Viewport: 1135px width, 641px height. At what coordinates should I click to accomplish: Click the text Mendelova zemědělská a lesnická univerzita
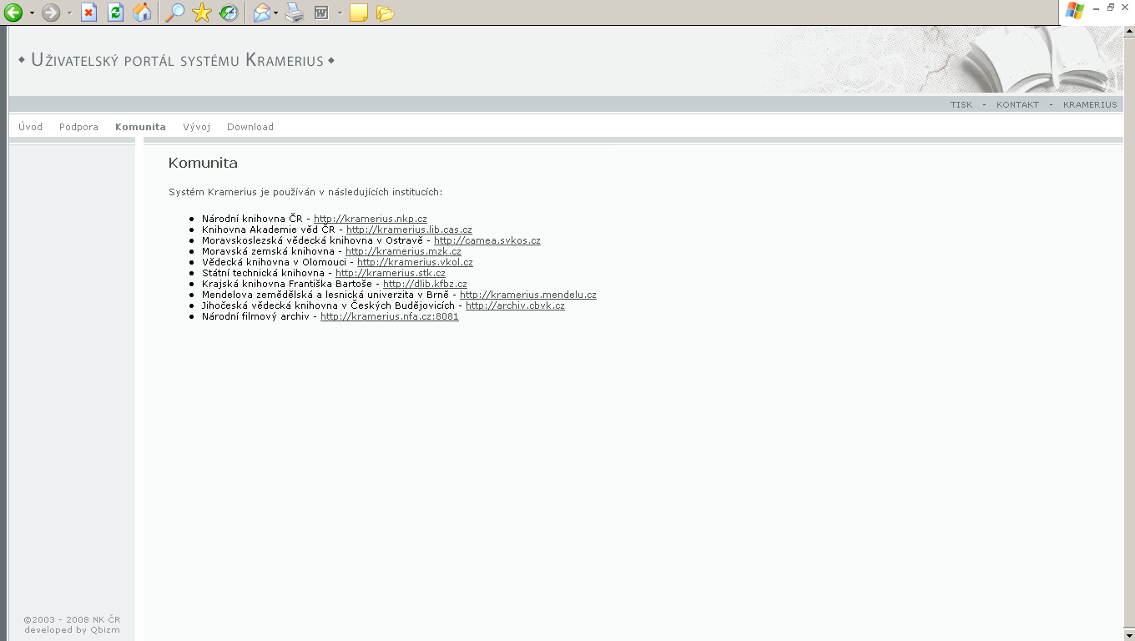click(308, 295)
